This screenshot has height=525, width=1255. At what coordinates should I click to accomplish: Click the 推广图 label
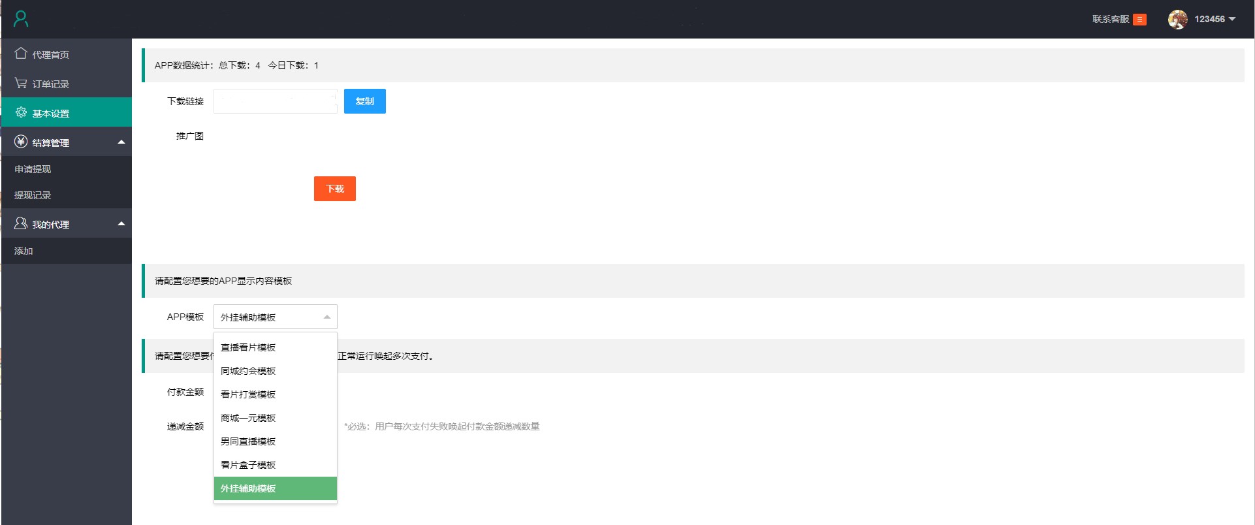[190, 136]
